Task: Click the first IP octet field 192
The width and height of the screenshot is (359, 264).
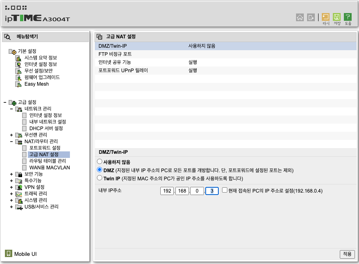Action: [x=167, y=191]
